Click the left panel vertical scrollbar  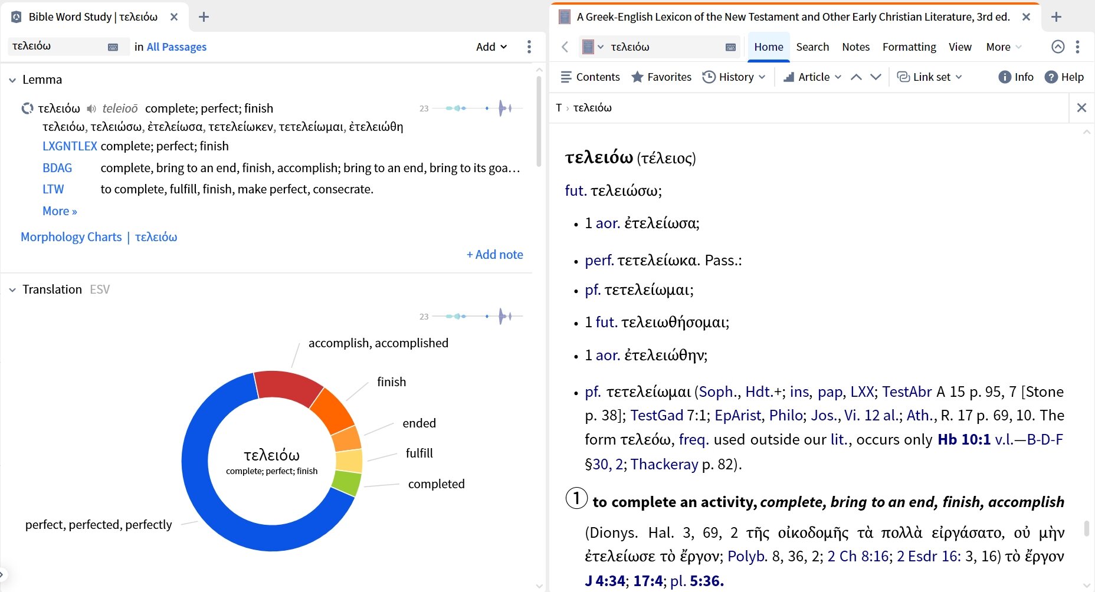coord(539,121)
